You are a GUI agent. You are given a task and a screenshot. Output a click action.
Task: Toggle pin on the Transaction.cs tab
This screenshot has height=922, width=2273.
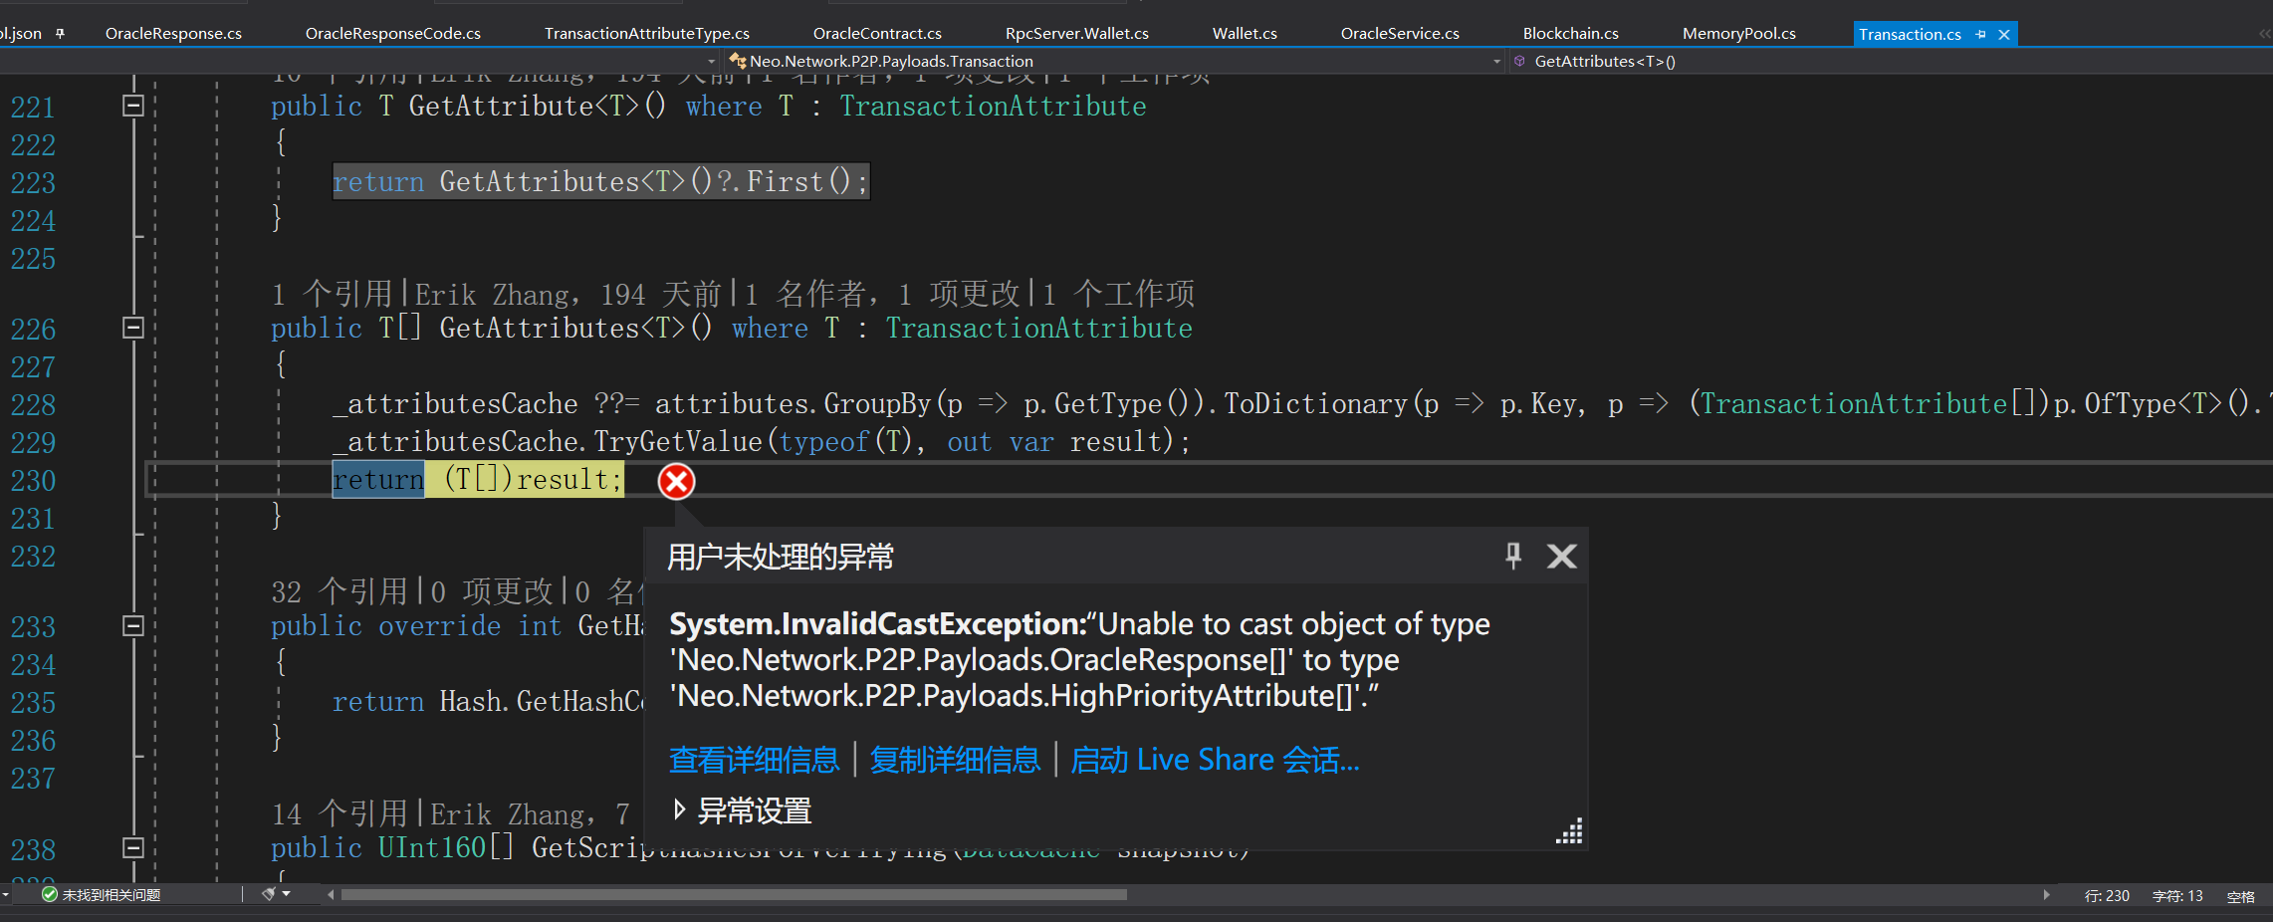(1980, 34)
